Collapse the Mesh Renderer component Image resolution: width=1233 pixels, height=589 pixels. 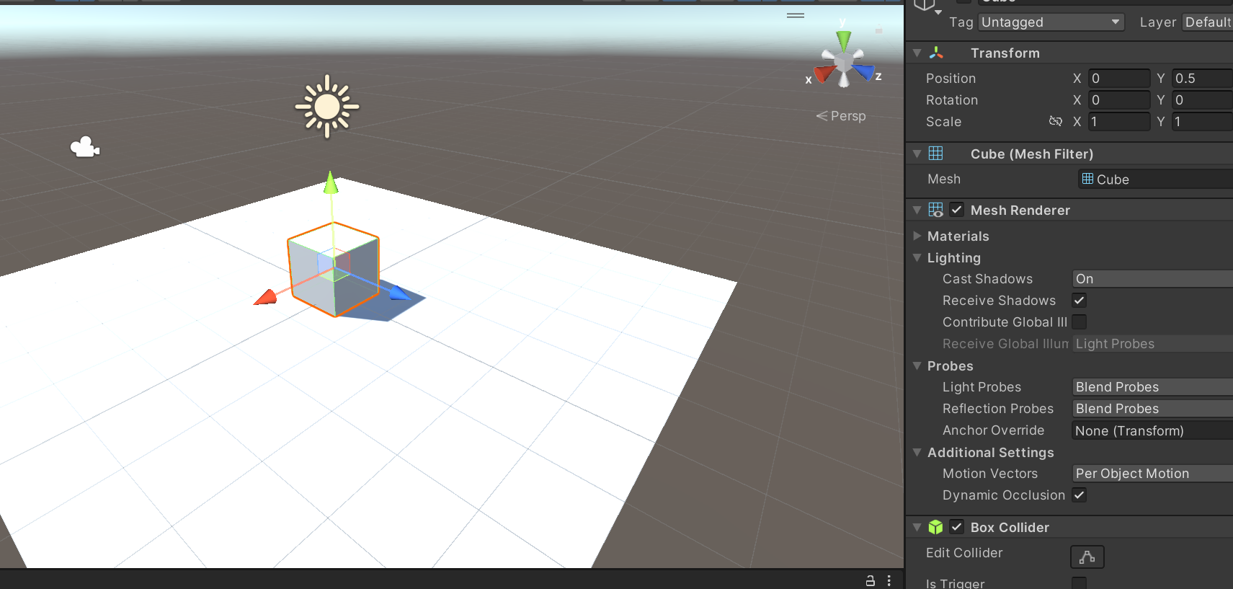coord(917,210)
